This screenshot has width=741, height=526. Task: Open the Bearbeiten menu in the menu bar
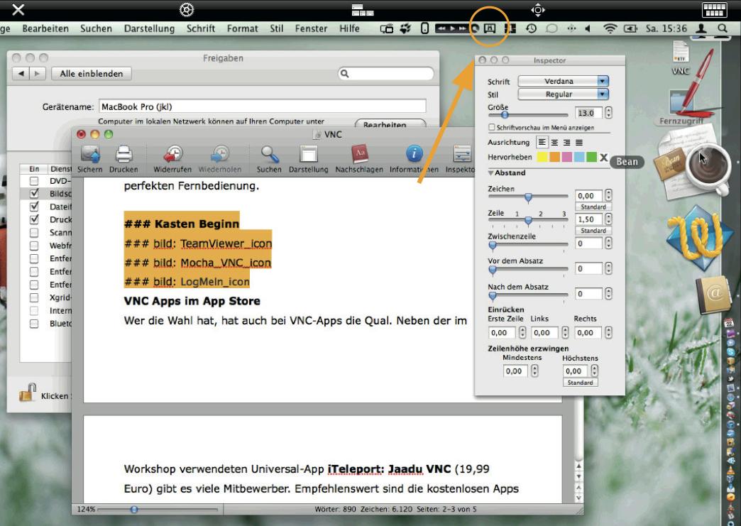point(45,28)
